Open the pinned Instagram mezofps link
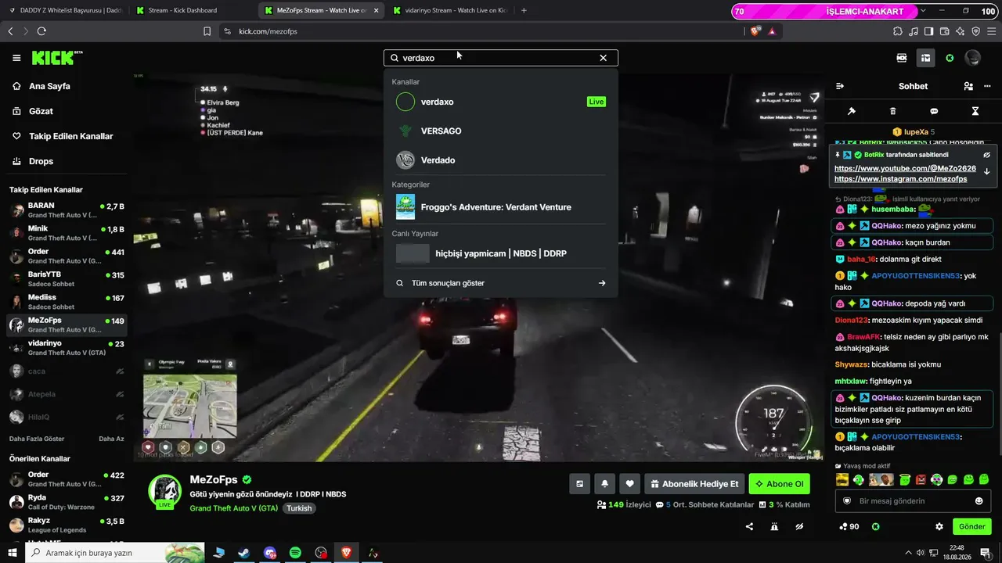Viewport: 1002px width, 563px height. (x=900, y=179)
